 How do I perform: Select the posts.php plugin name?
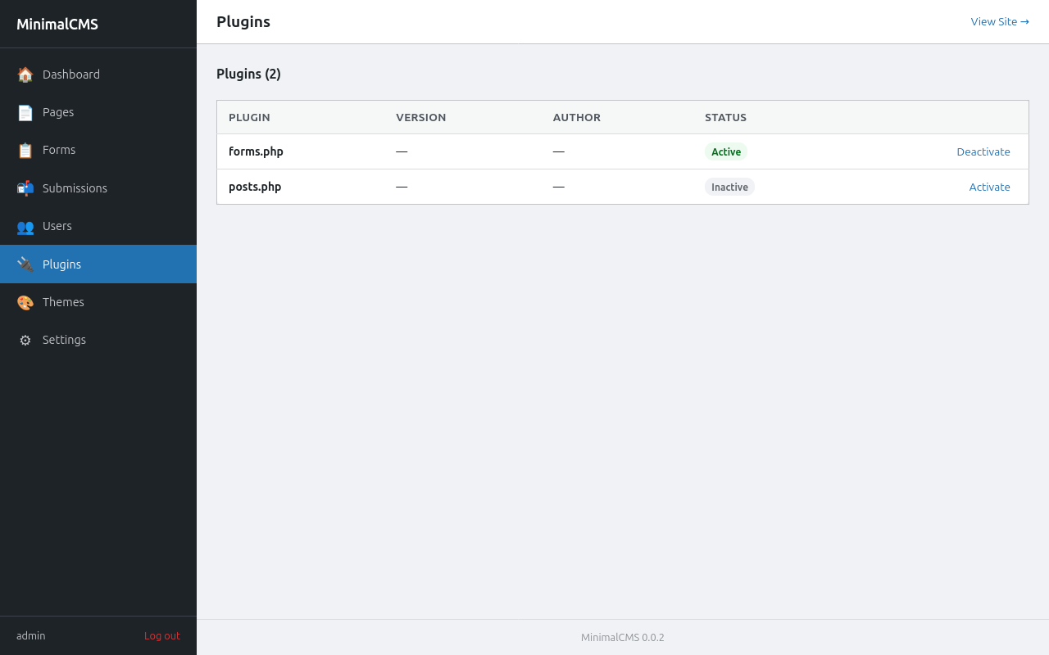[x=255, y=187]
